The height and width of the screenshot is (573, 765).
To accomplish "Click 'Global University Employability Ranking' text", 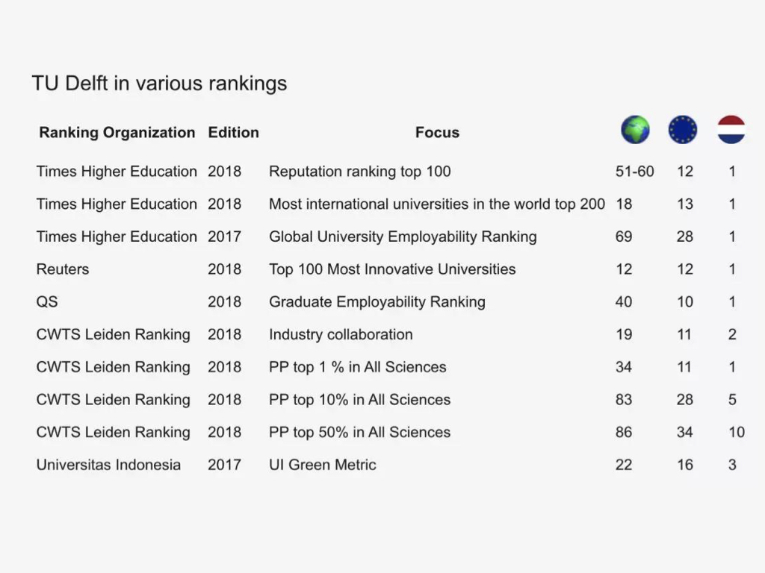I will [403, 237].
